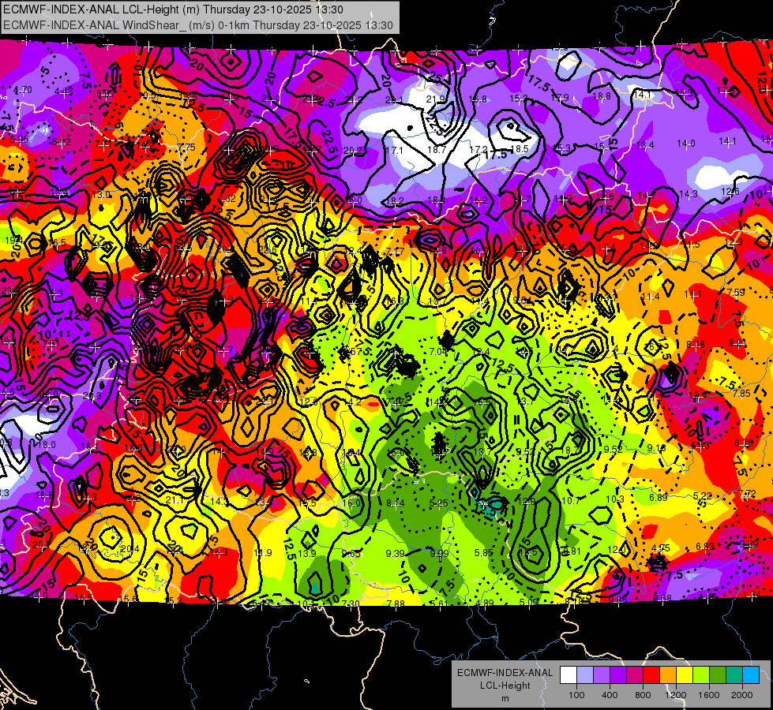The image size is (773, 710).
Task: Click the 4.89 value along the bottom edge
Action: 485,603
